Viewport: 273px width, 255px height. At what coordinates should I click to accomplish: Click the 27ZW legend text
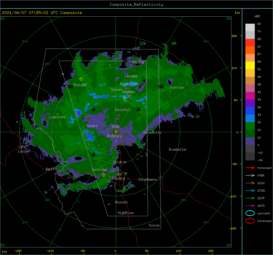(261, 191)
